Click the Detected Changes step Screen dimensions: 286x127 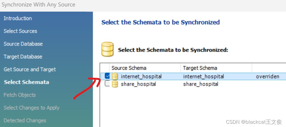pyautogui.click(x=25, y=121)
